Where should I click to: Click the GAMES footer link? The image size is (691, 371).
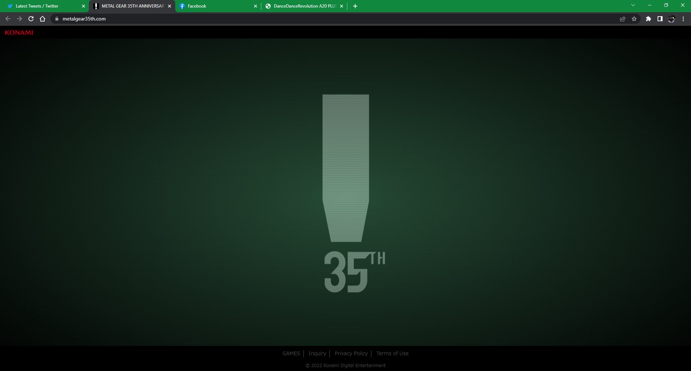coord(291,353)
